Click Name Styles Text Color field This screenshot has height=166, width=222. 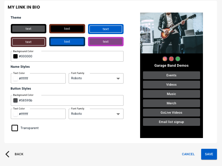pos(38,78)
